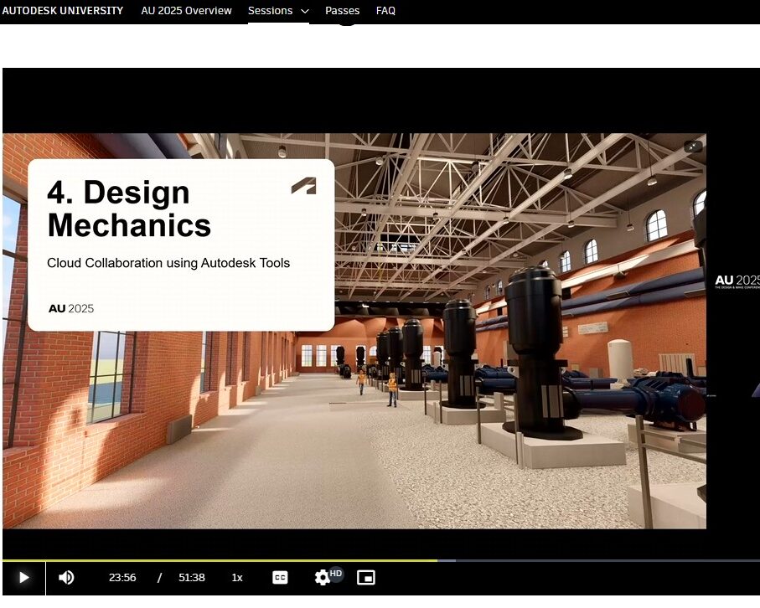
Task: Mute the video with the speaker icon
Action: click(x=66, y=577)
